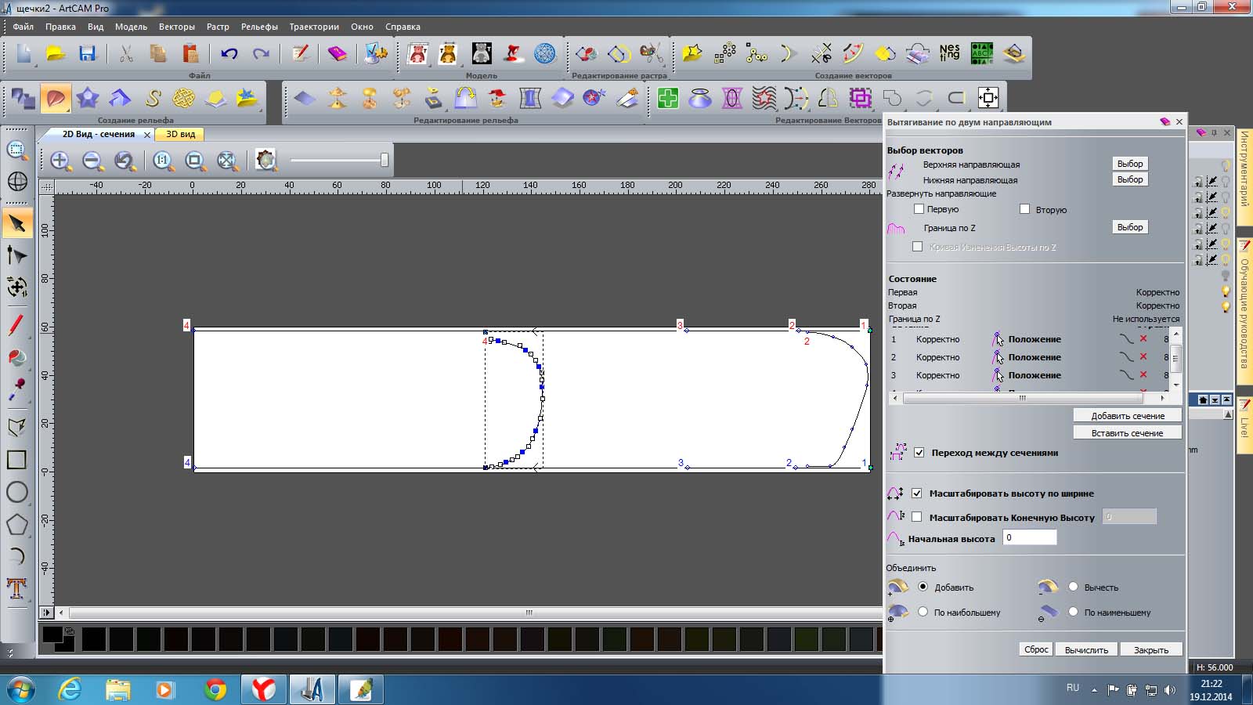Enable the Первую reverse-rail checkbox
1253x705 pixels.
pyautogui.click(x=919, y=209)
